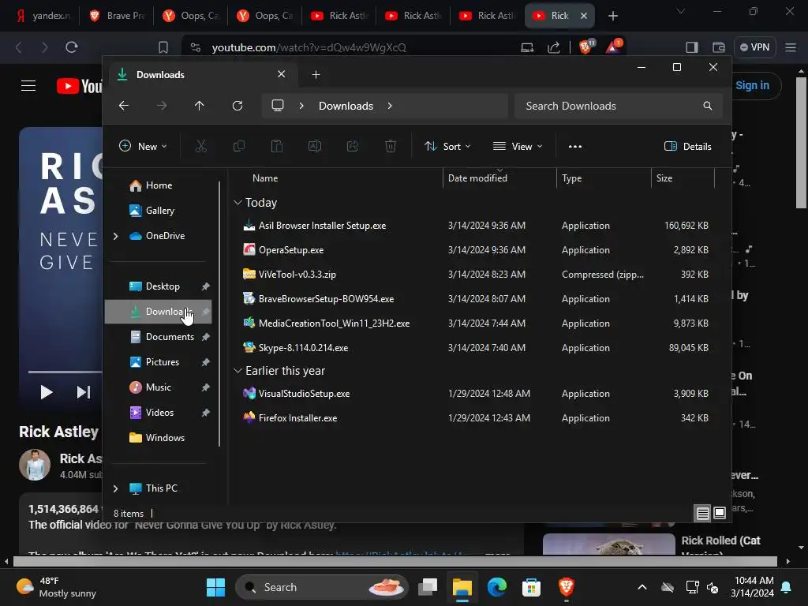Expand OneDrive in navigation pane

pyautogui.click(x=115, y=235)
